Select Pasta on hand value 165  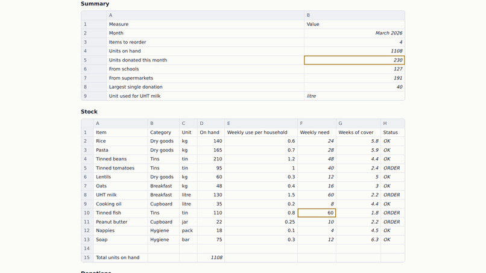coord(211,150)
